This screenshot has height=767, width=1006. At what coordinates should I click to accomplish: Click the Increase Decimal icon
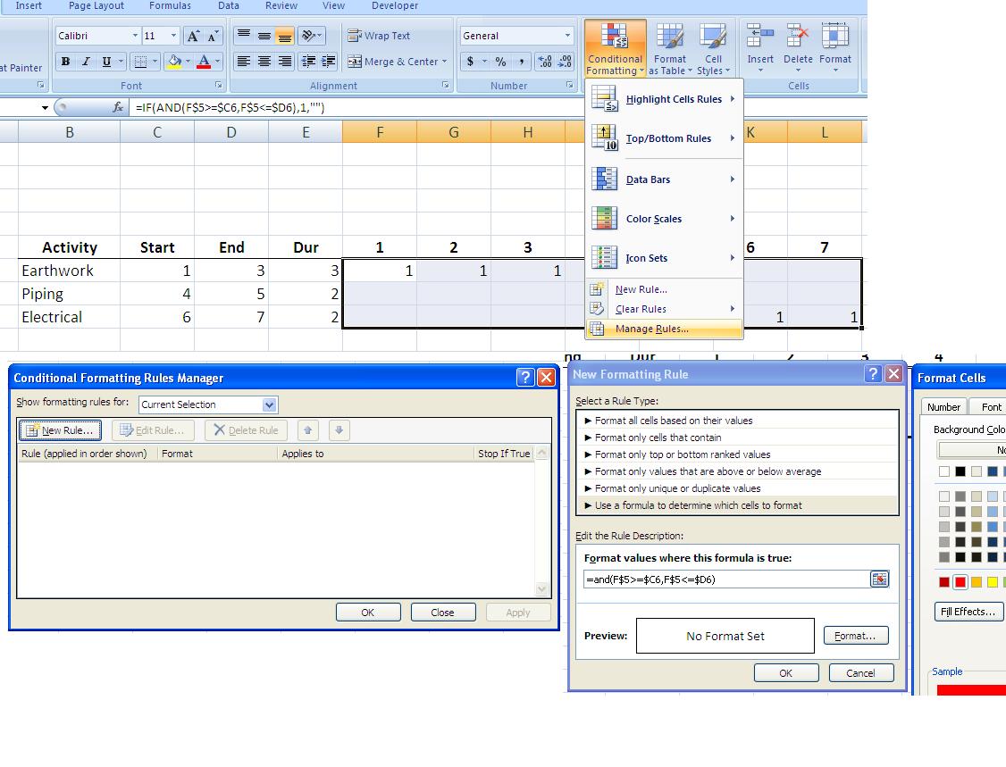545,62
